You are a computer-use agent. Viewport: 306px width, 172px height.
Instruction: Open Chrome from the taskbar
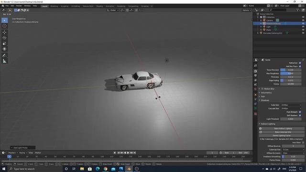[x=105, y=169]
